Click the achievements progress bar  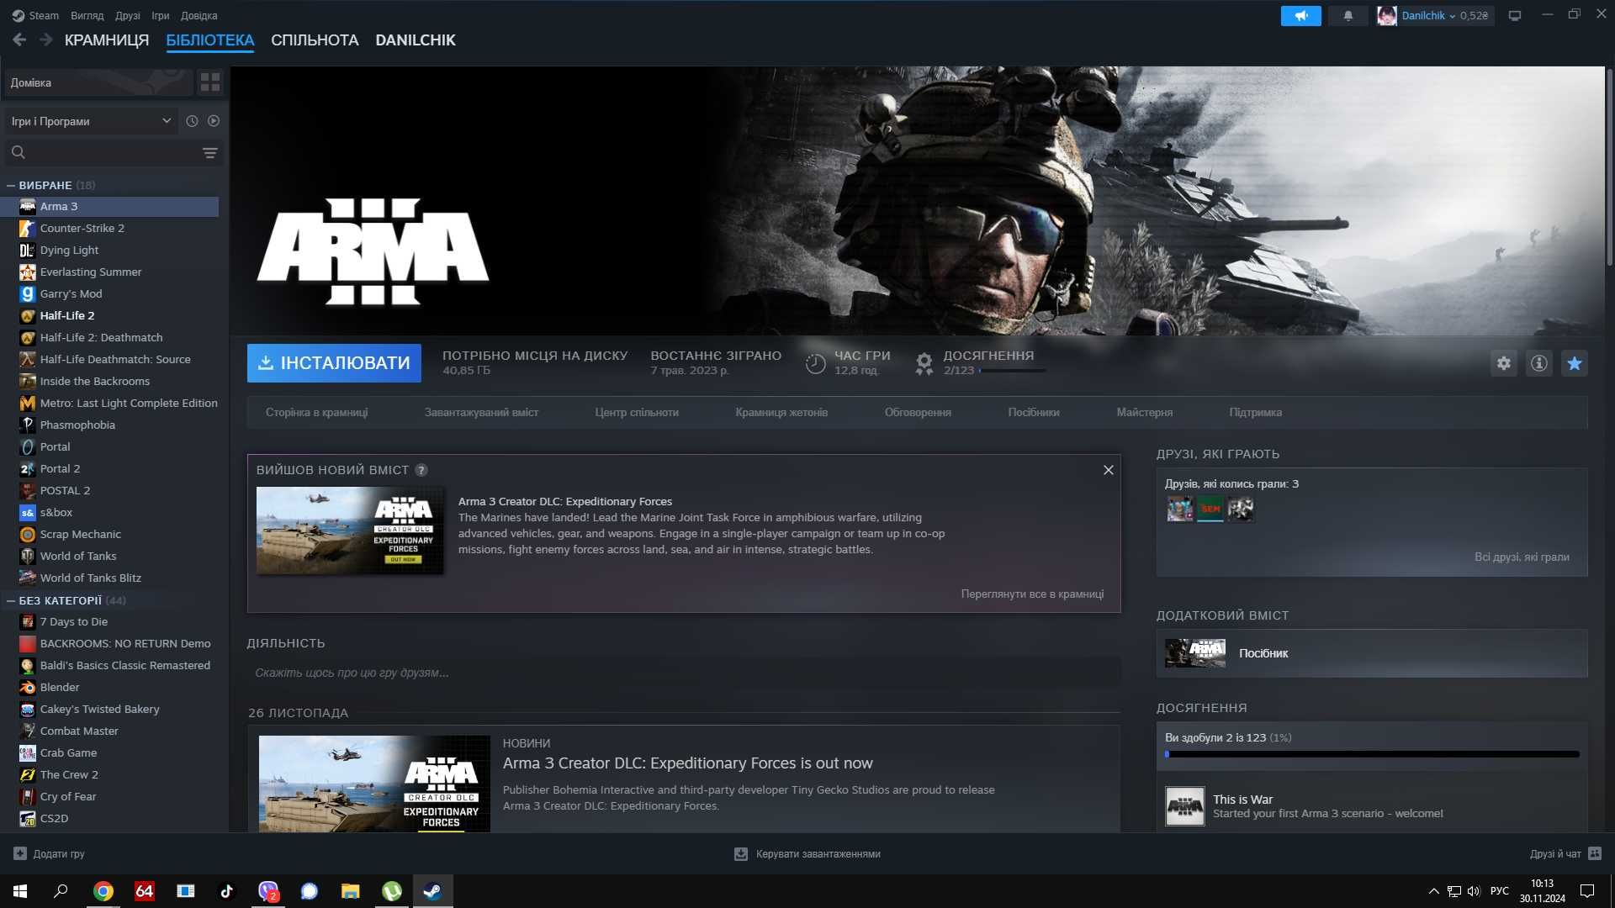1372,754
